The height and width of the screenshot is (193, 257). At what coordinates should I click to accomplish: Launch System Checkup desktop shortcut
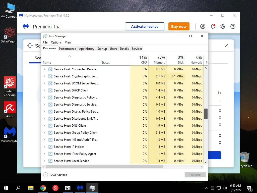coord(10,86)
